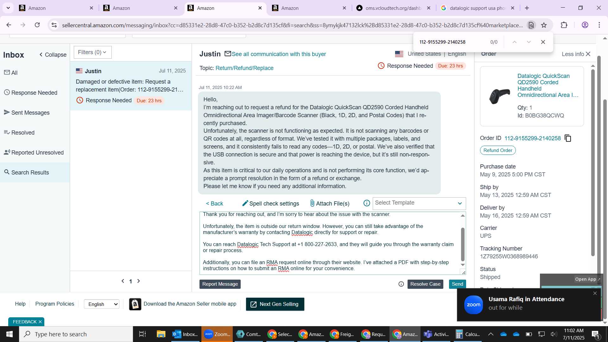The width and height of the screenshot is (608, 342).
Task: Copy the Order ID to clipboard
Action: (568, 138)
